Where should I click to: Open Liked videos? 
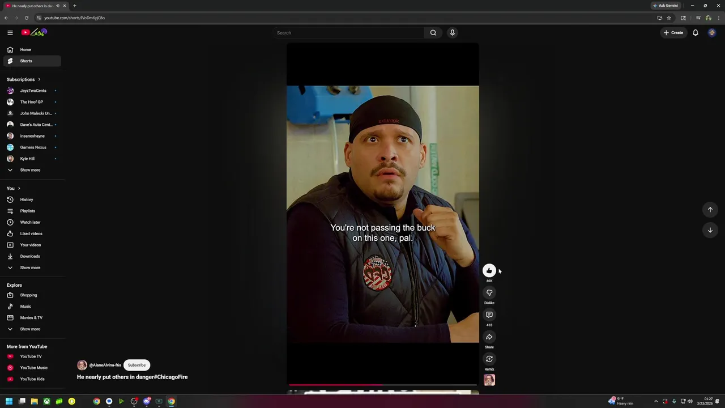[x=32, y=233]
